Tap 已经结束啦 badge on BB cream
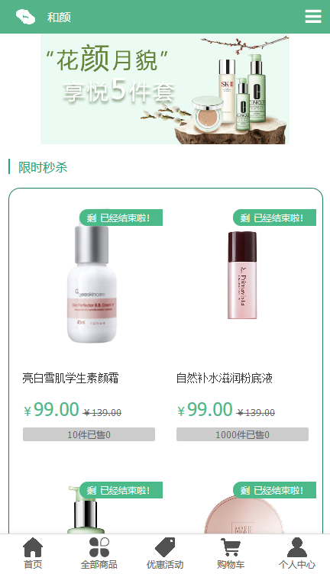 (121, 218)
